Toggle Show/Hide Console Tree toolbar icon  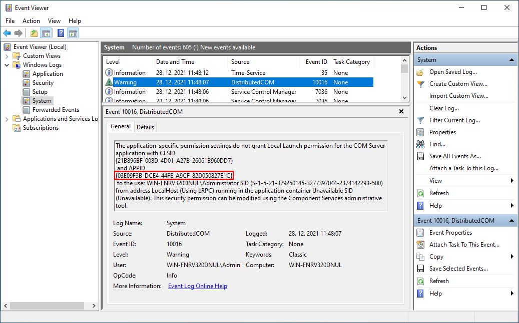[x=46, y=33]
